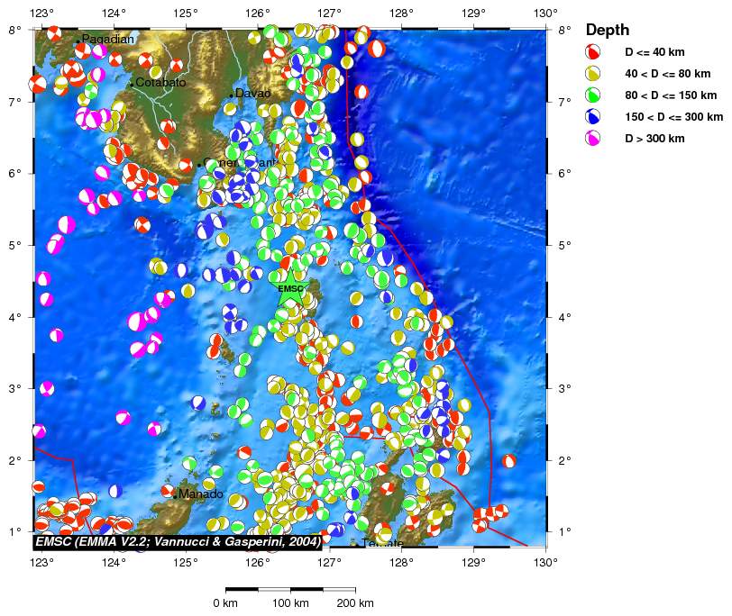
Task: Click the EMSC EMMA V2.2 credit text
Action: point(178,542)
